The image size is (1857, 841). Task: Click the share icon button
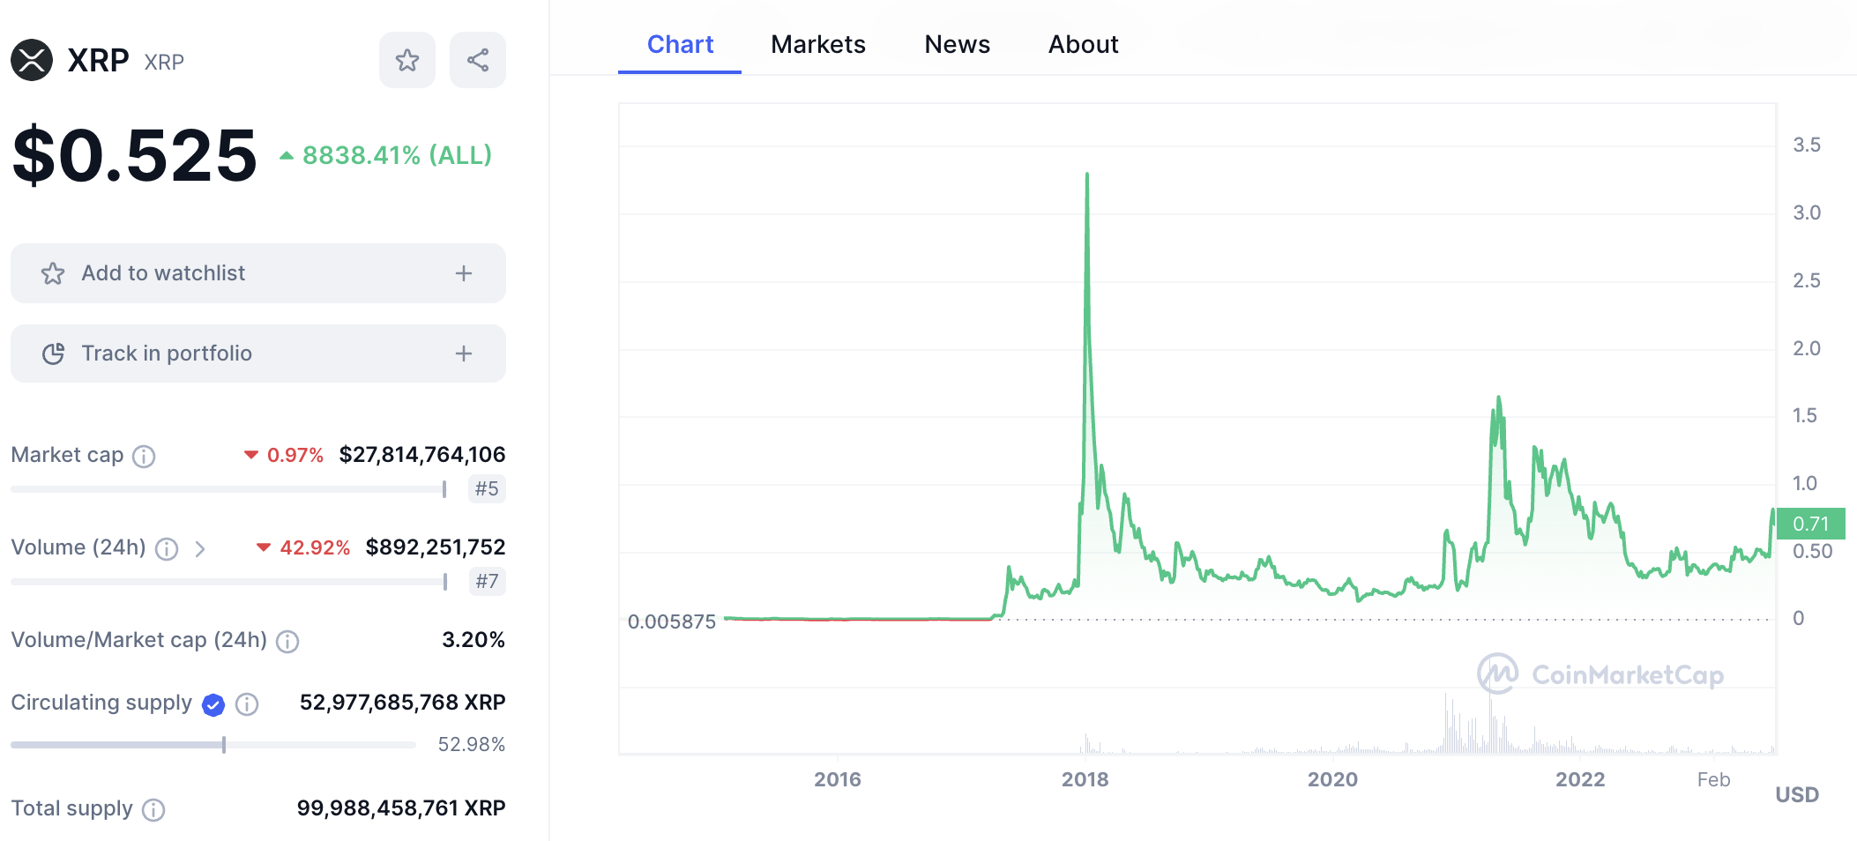tap(478, 60)
